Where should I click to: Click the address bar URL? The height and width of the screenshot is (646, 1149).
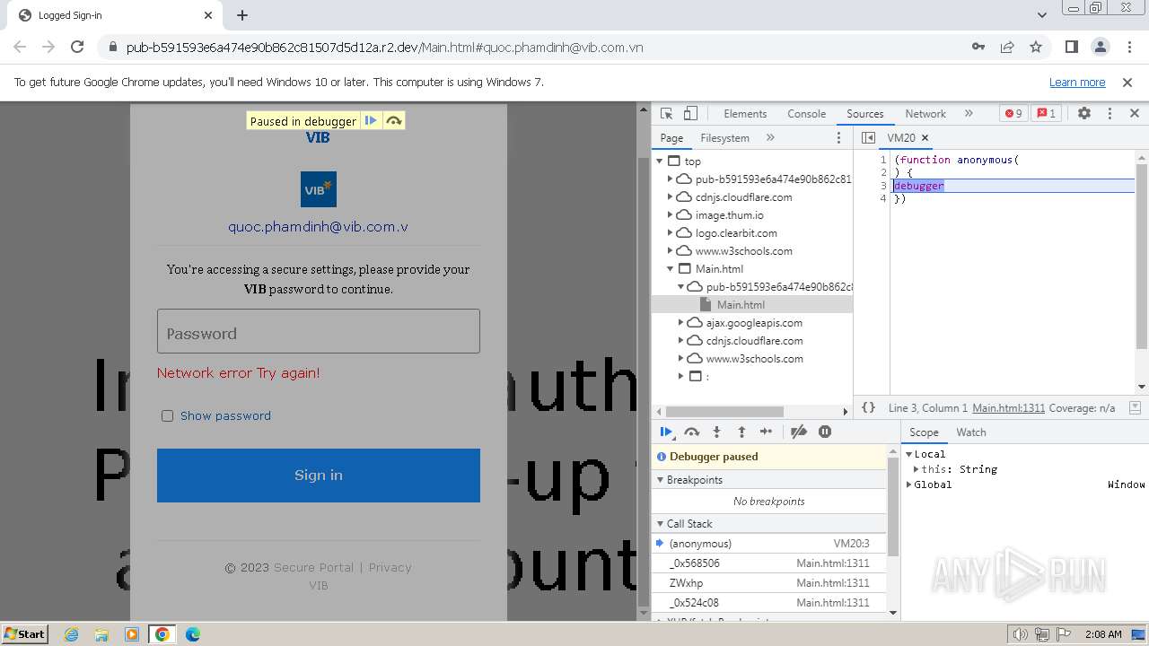(x=384, y=48)
